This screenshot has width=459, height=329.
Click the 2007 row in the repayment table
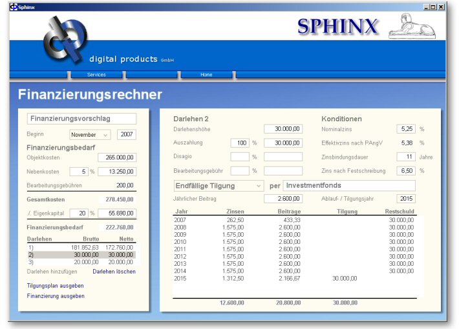295,220
